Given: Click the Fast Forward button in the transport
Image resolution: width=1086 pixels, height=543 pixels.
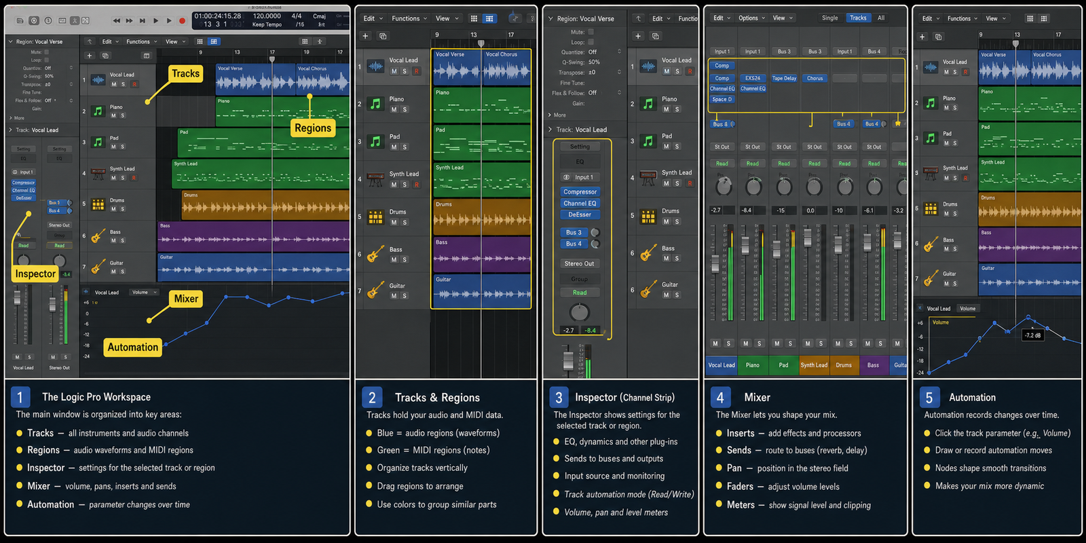Looking at the screenshot, I should click(x=129, y=21).
